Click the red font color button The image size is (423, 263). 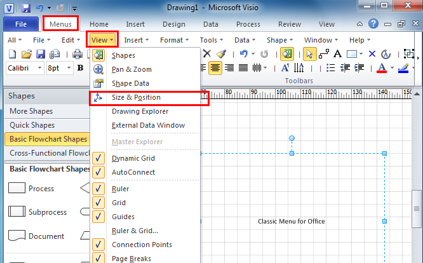382,68
